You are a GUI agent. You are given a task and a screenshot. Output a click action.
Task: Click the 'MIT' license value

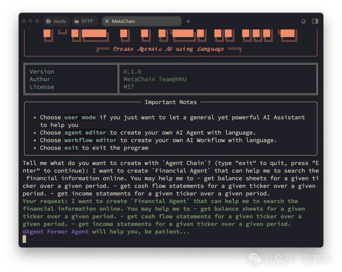[x=129, y=87]
